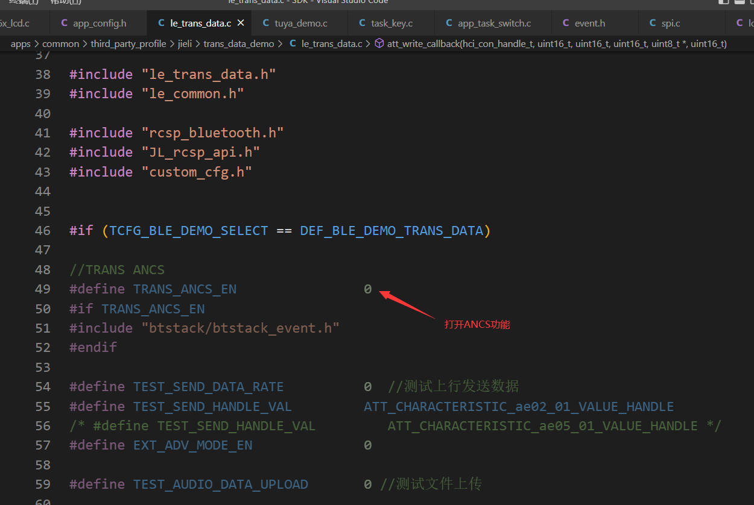Click the //测试上行发送数据 comment
The height and width of the screenshot is (505, 754).
pos(454,386)
